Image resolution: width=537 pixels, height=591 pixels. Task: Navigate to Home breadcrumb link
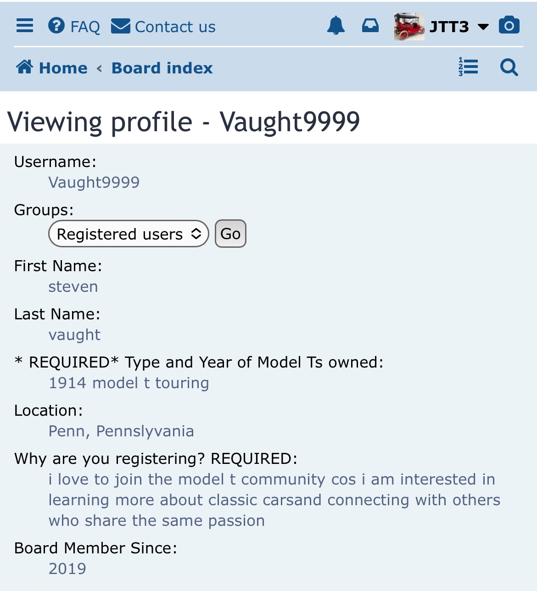63,68
